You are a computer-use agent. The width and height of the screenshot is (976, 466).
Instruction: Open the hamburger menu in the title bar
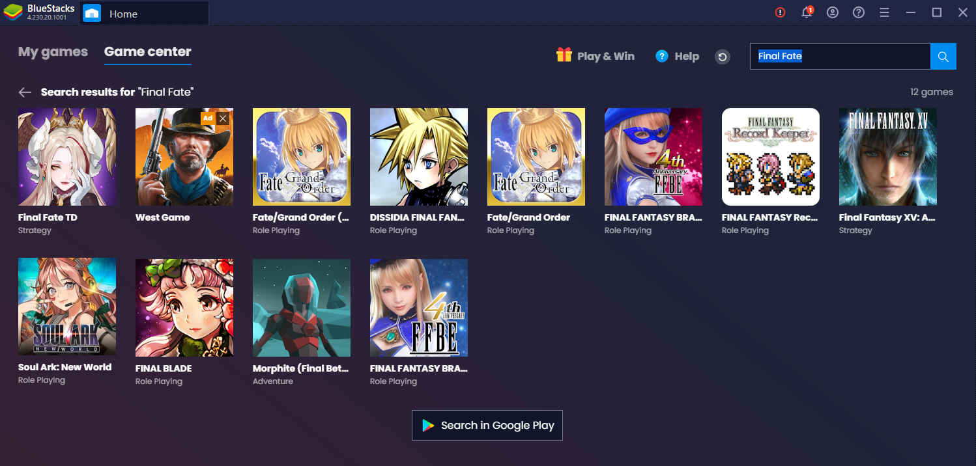point(884,12)
